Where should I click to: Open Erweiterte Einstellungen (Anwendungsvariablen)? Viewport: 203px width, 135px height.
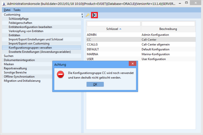40,52
